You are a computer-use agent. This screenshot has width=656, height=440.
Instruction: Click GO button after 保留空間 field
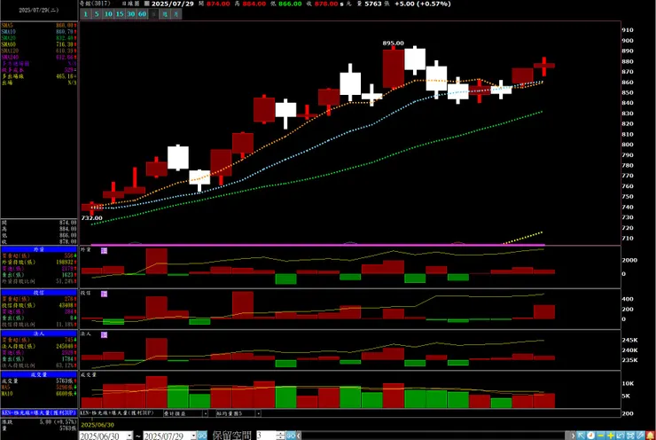coord(291,436)
